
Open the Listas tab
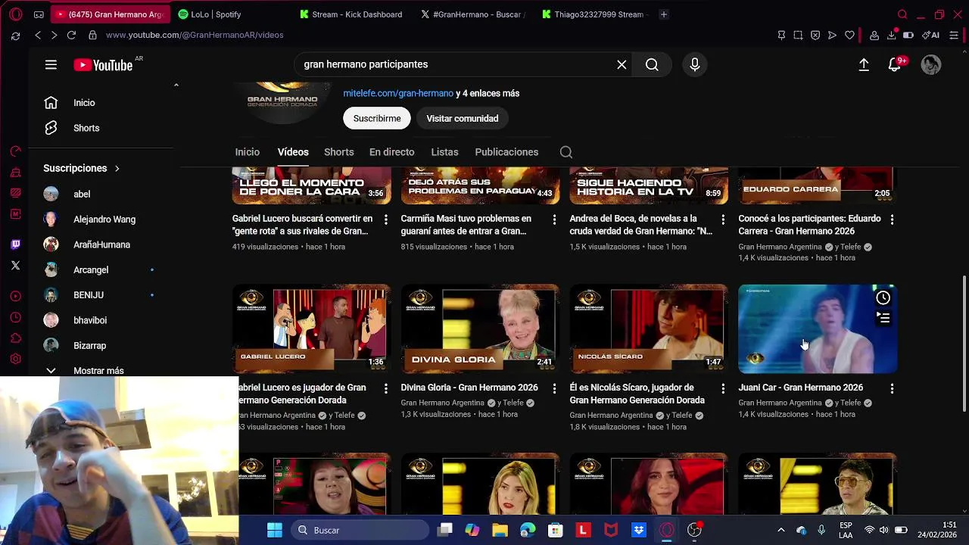pos(444,152)
